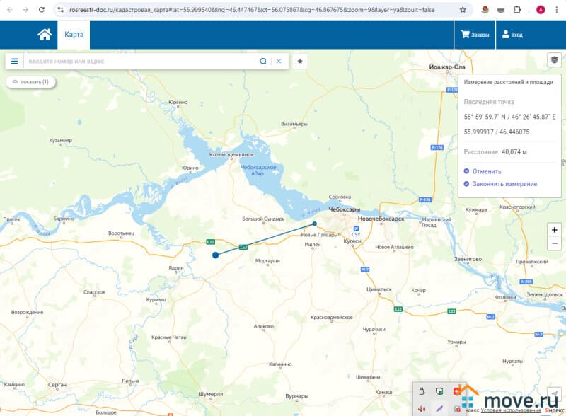Switch to the Карта tab
Image resolution: width=566 pixels, height=416 pixels.
click(74, 35)
